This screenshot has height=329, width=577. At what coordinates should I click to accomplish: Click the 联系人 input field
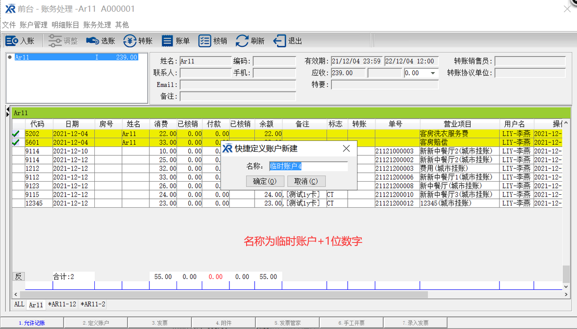pyautogui.click(x=205, y=73)
